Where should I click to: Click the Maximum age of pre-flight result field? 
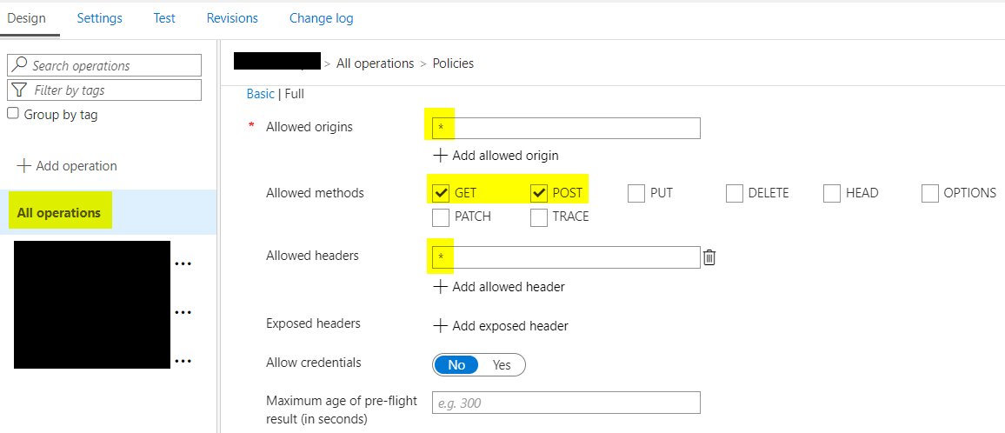point(567,403)
